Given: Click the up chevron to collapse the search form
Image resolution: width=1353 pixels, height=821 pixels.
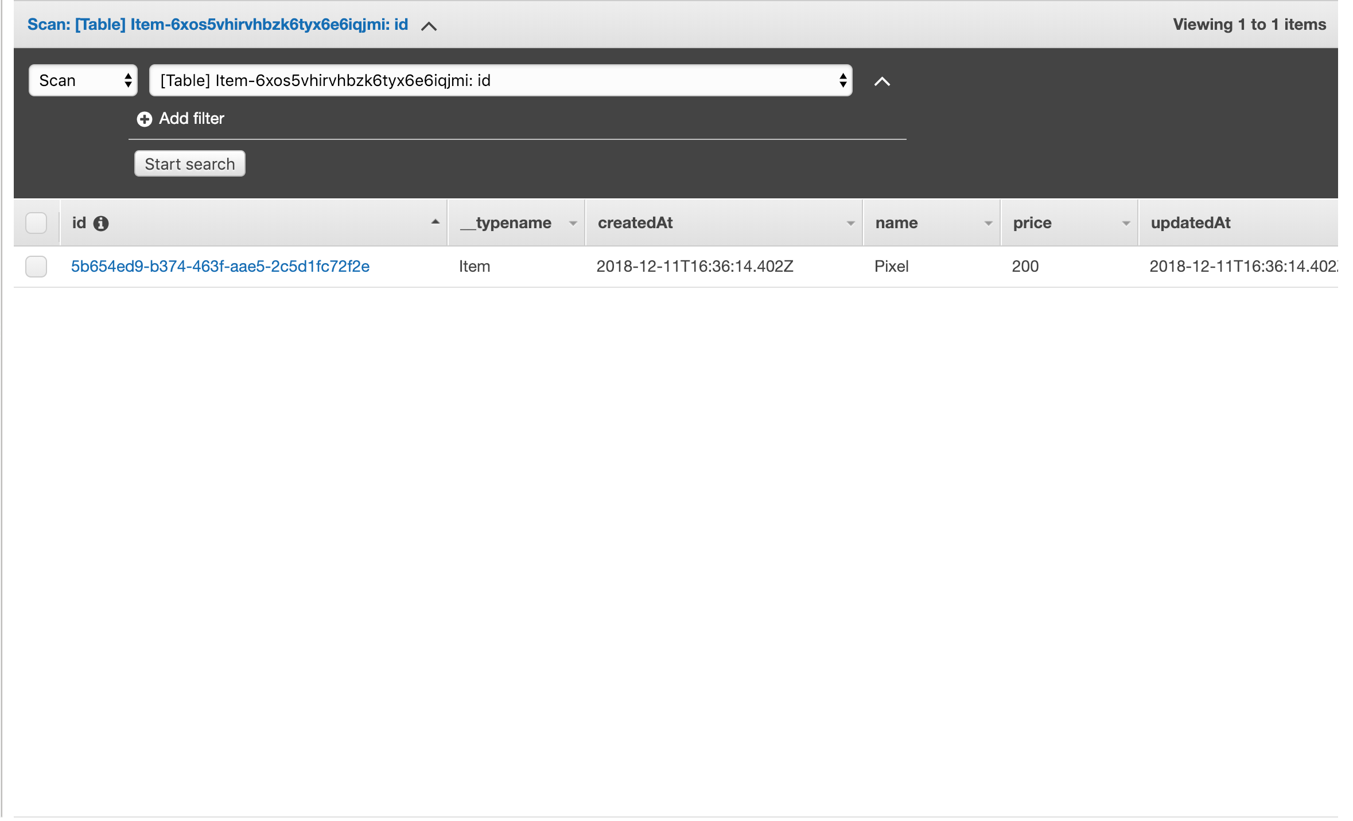Looking at the screenshot, I should click(882, 81).
